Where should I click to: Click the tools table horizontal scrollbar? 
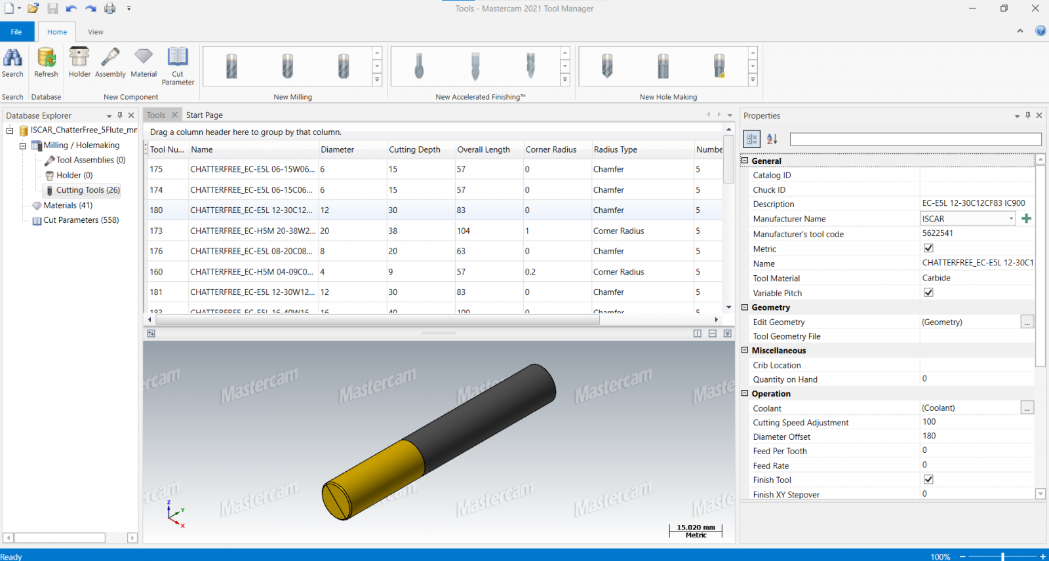(x=378, y=320)
